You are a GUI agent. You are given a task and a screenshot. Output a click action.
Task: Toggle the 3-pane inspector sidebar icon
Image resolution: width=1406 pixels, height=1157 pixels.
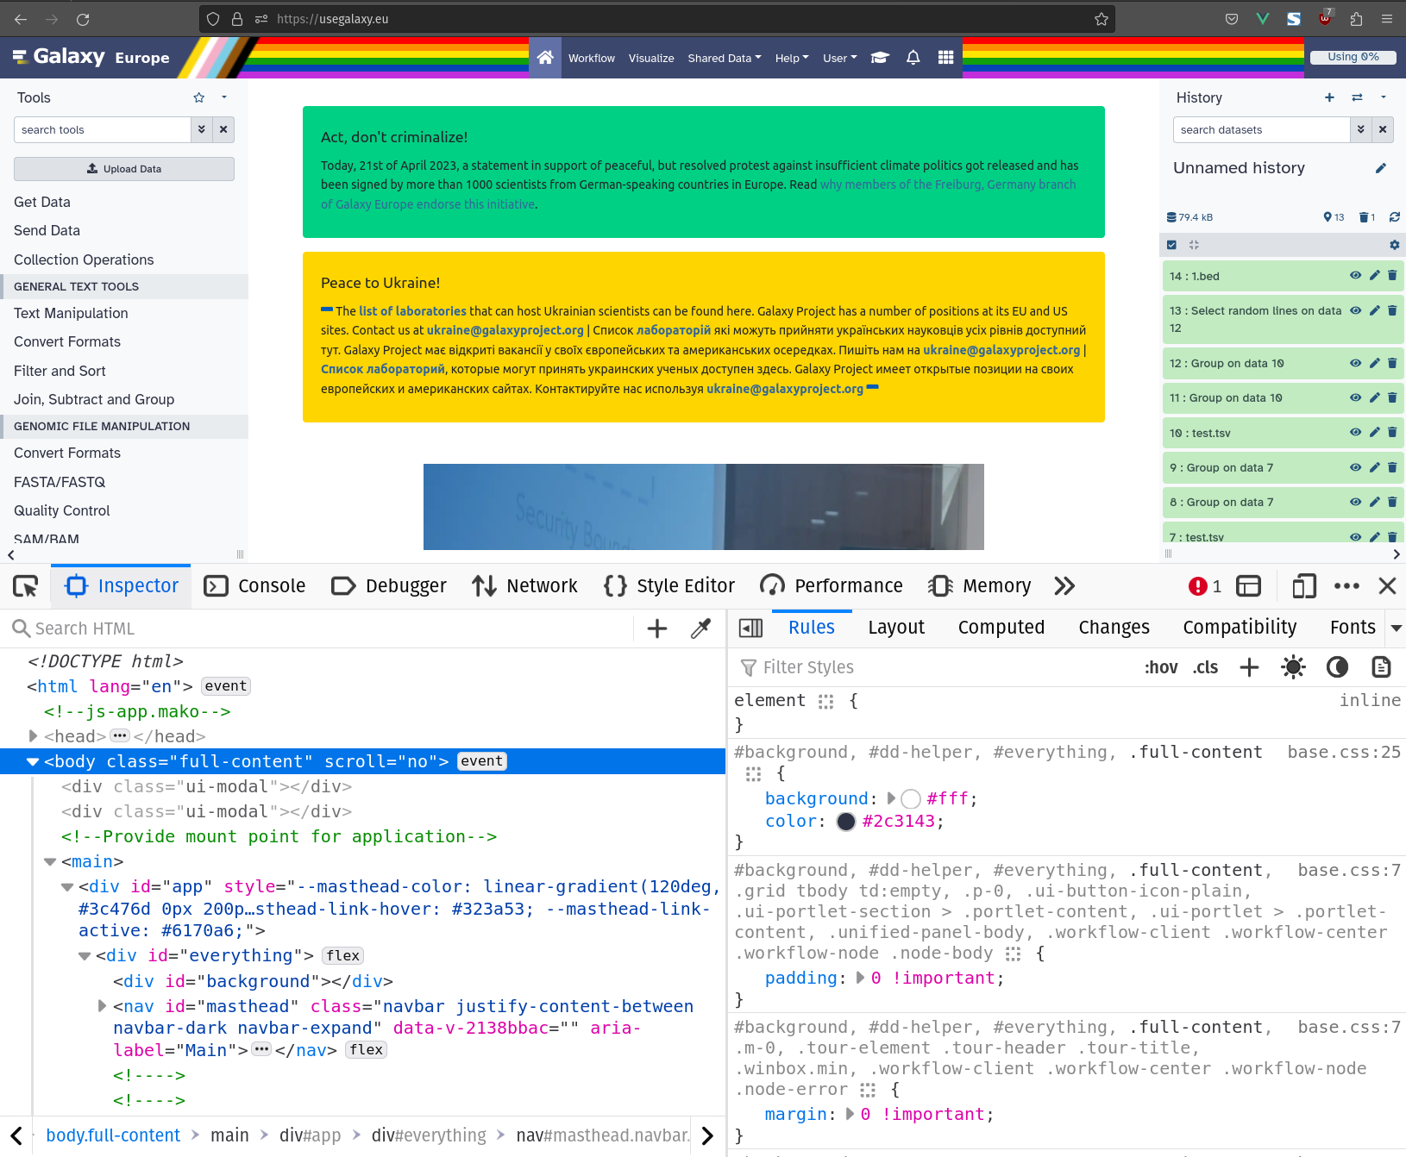coord(751,629)
